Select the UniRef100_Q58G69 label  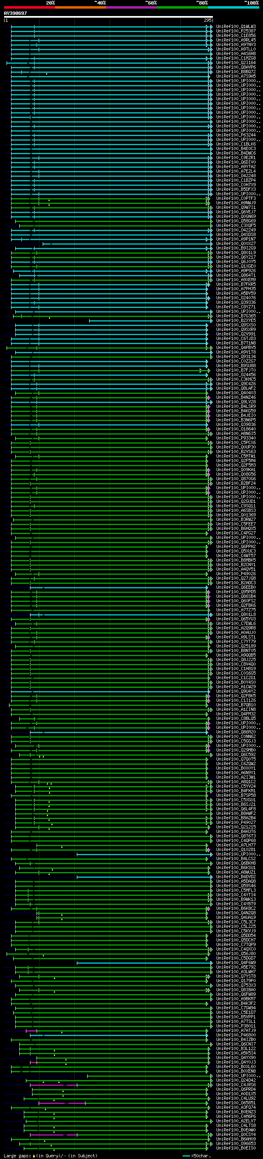[236, 221]
